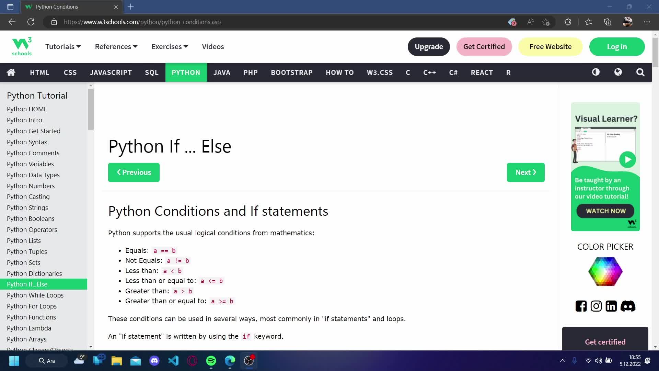
Task: Click the Previous navigation button
Action: pyautogui.click(x=134, y=172)
